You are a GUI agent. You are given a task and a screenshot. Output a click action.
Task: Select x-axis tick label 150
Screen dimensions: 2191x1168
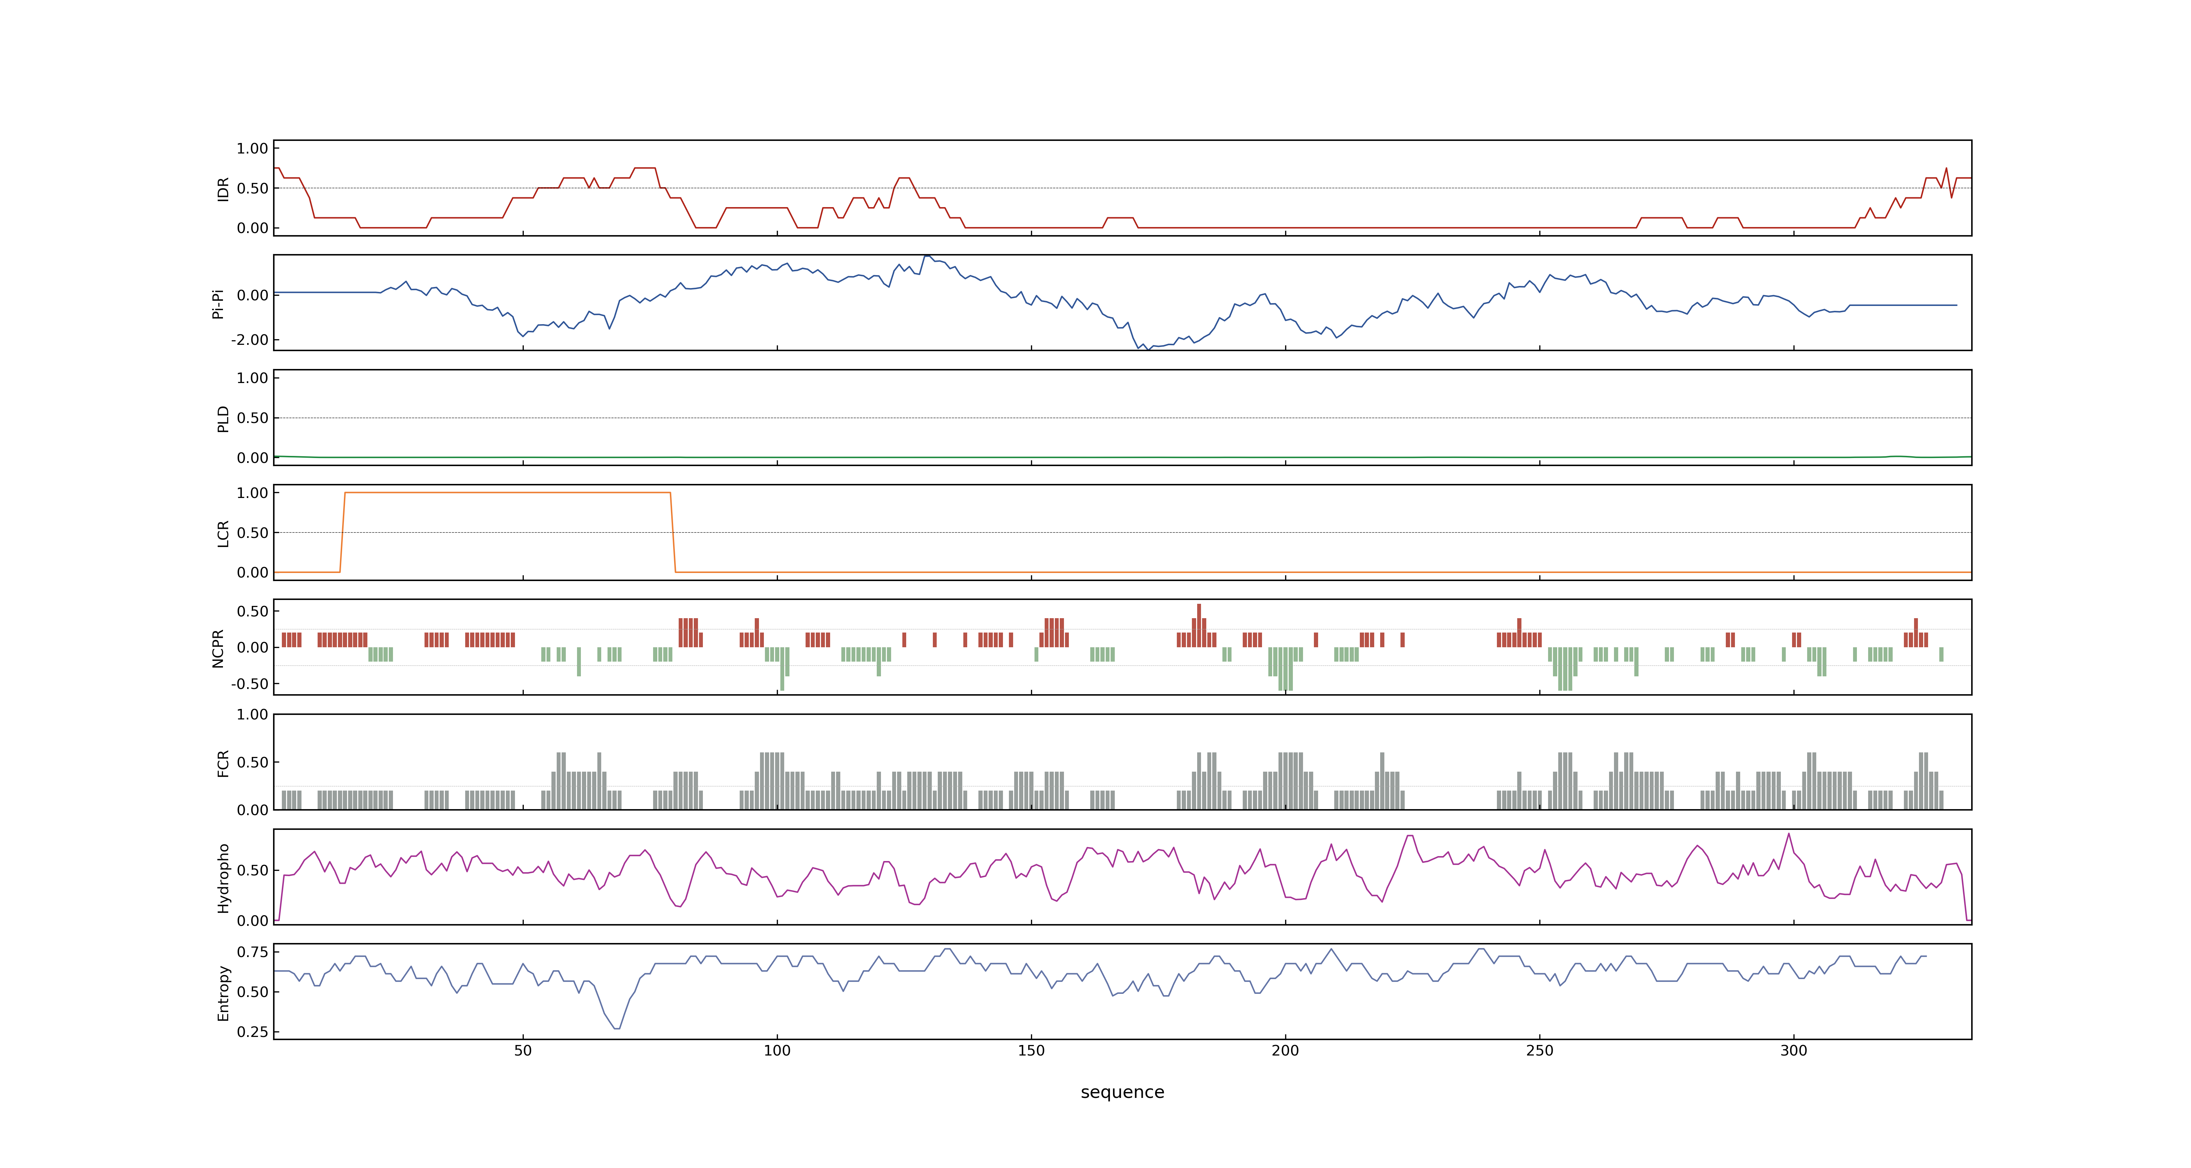coord(1031,1051)
